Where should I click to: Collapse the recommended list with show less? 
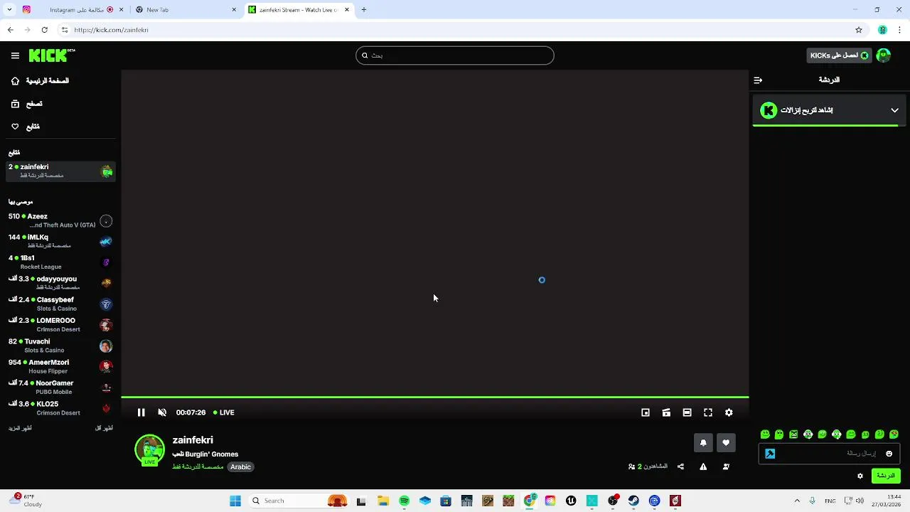[x=104, y=428]
